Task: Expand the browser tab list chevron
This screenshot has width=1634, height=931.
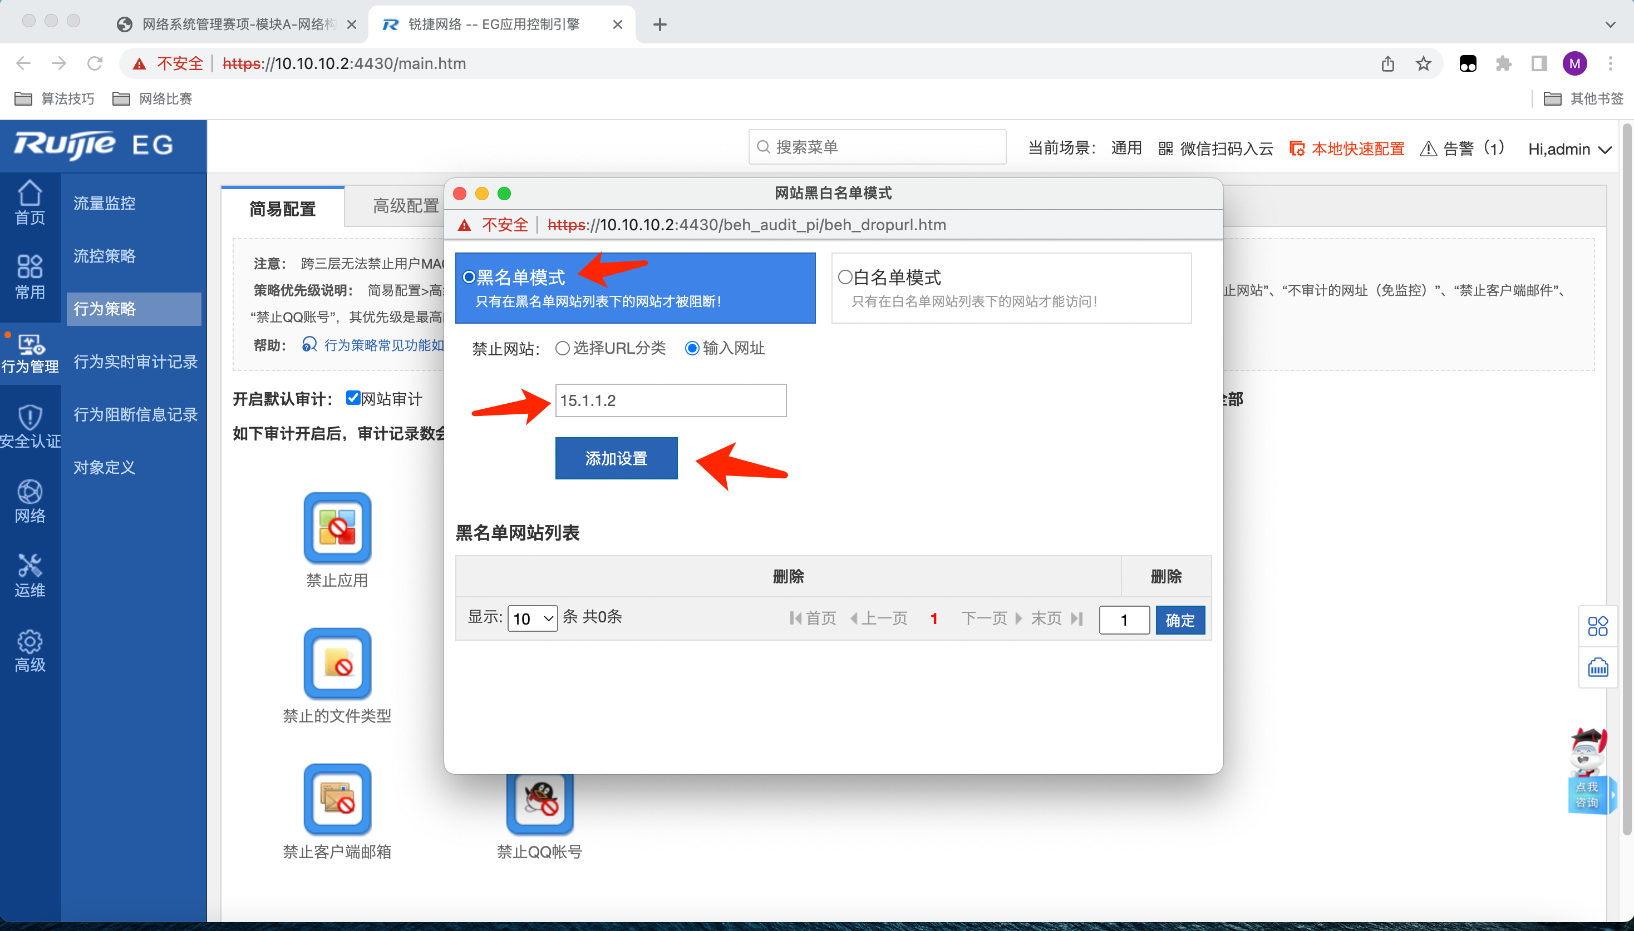Action: (x=1610, y=24)
